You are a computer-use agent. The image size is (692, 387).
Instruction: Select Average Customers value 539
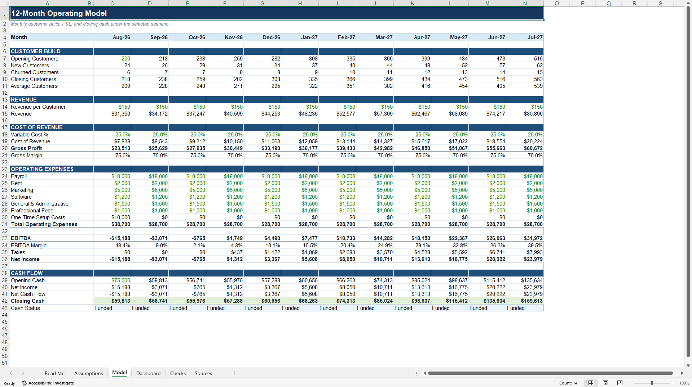tap(525, 86)
